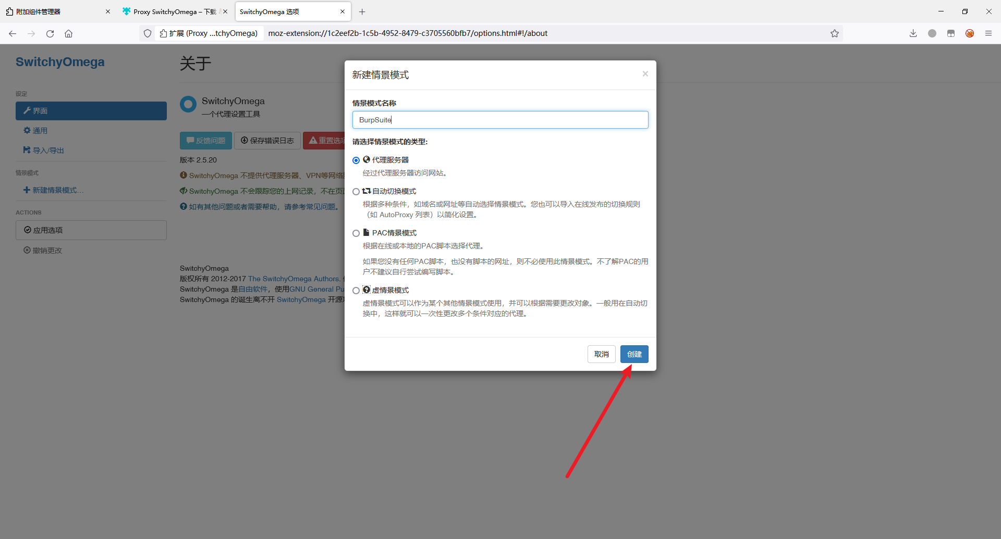The height and width of the screenshot is (539, 1001).
Task: Open the browser downloads panel
Action: click(913, 33)
